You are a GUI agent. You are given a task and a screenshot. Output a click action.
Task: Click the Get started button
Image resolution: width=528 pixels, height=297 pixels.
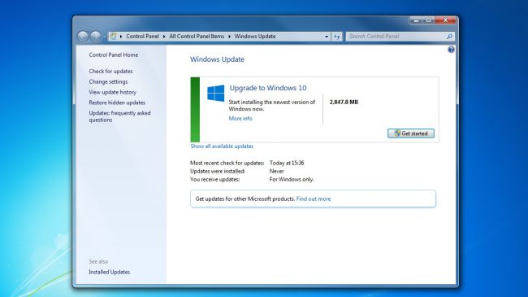[x=411, y=133]
